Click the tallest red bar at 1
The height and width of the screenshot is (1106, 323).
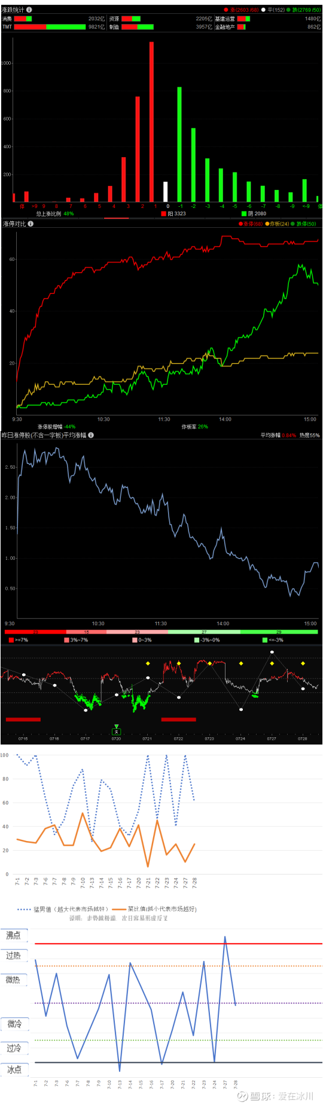click(151, 122)
